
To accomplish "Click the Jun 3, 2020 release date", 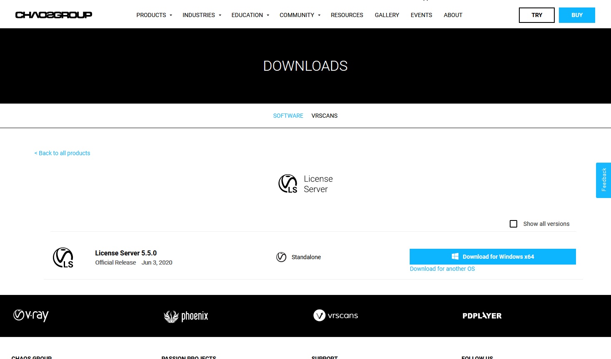I will click(157, 262).
